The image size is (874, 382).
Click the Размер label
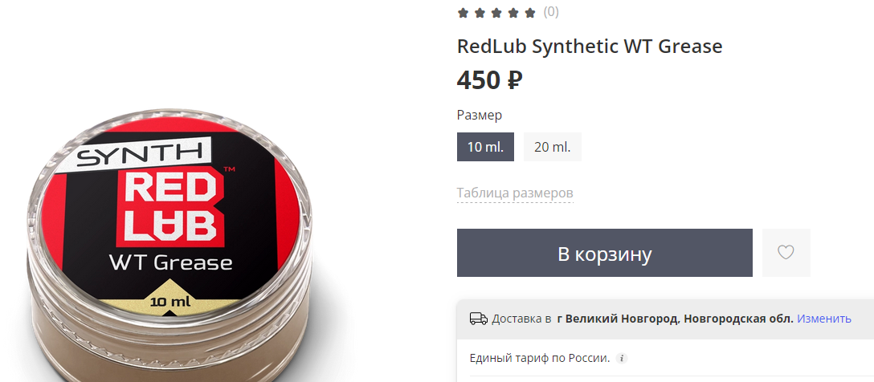[480, 116]
